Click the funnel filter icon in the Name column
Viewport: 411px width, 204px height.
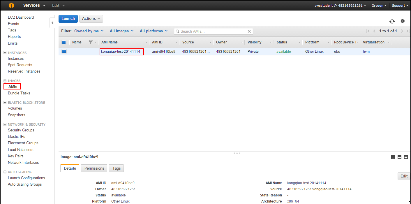[91, 42]
